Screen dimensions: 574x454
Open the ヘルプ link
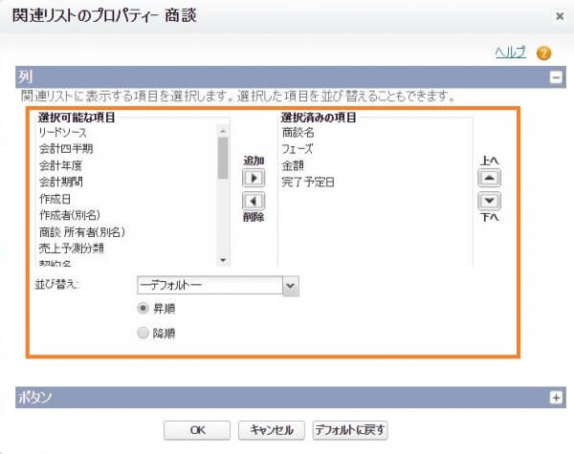[510, 53]
